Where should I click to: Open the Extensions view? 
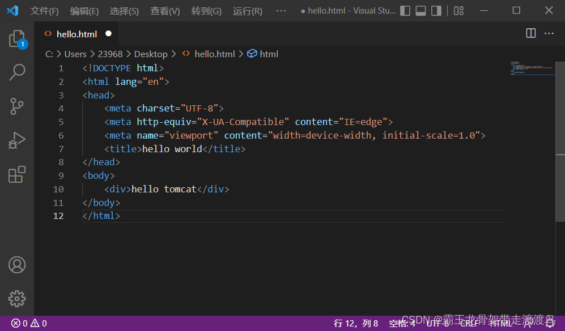(17, 174)
